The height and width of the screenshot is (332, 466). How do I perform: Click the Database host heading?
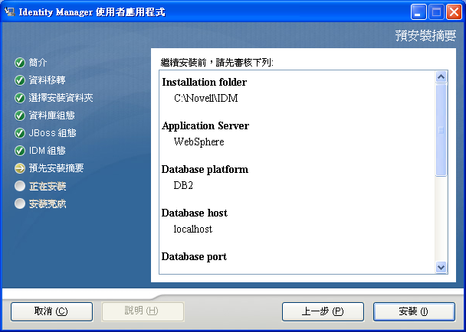(195, 213)
